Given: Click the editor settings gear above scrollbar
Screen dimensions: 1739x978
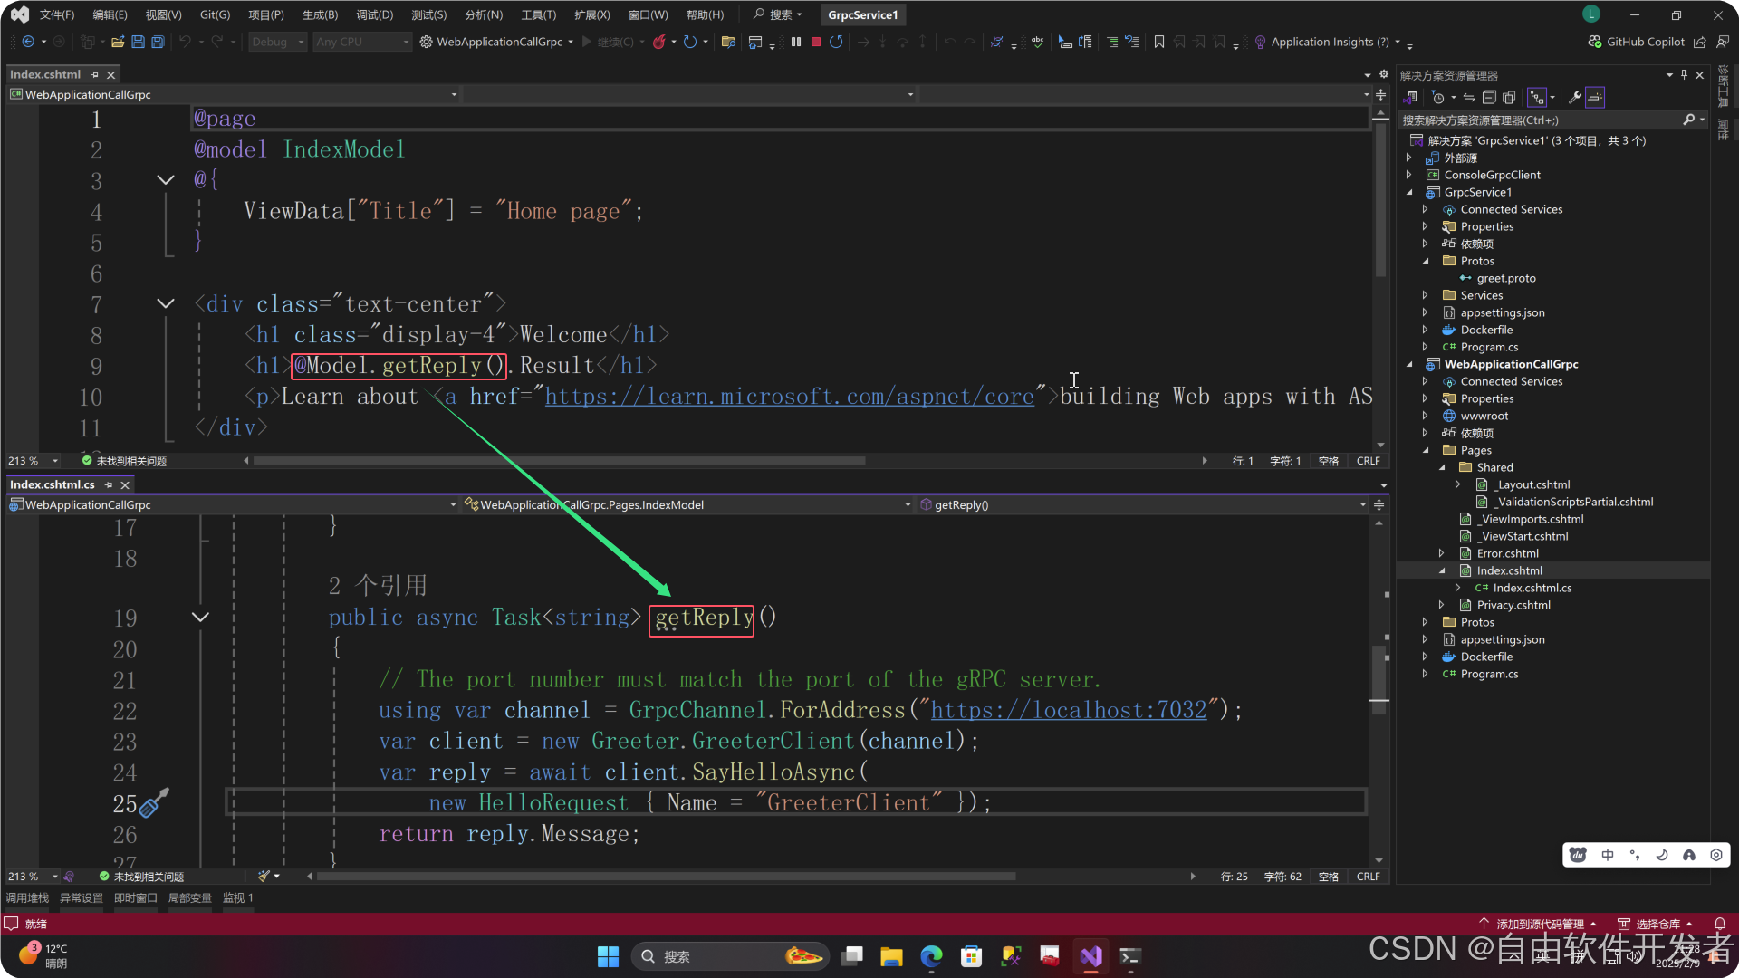Looking at the screenshot, I should (x=1384, y=74).
